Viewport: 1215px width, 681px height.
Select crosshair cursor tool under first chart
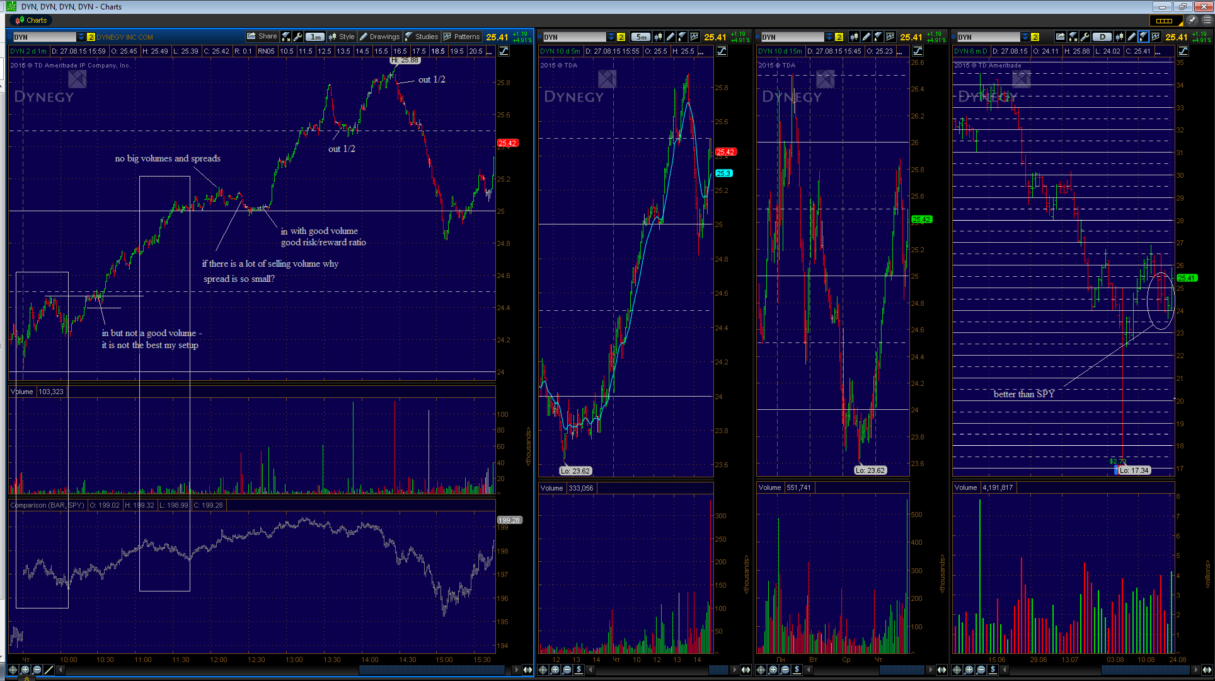tap(13, 670)
